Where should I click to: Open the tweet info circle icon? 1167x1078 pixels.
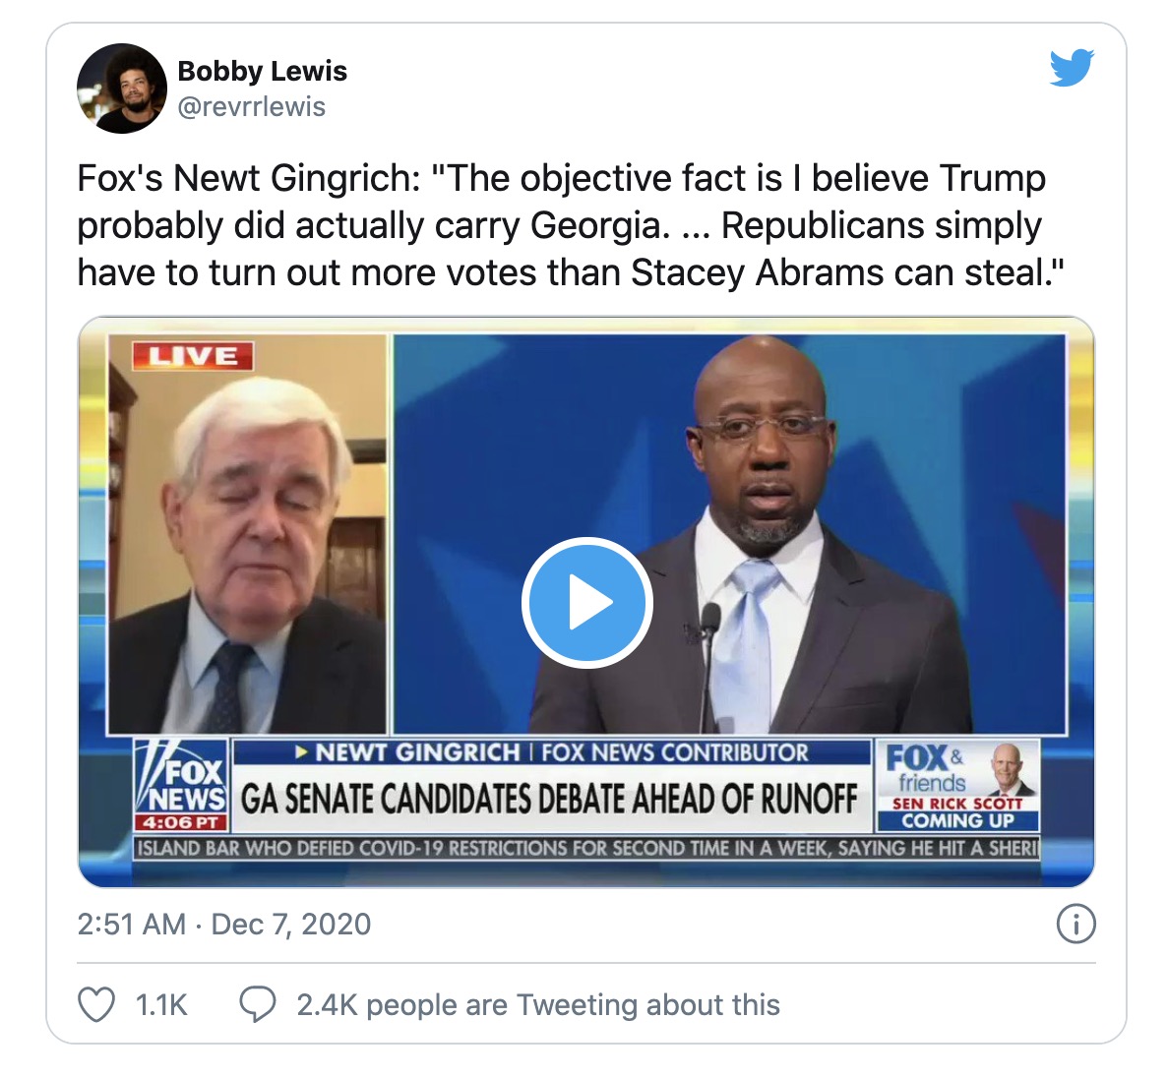[x=1075, y=924]
